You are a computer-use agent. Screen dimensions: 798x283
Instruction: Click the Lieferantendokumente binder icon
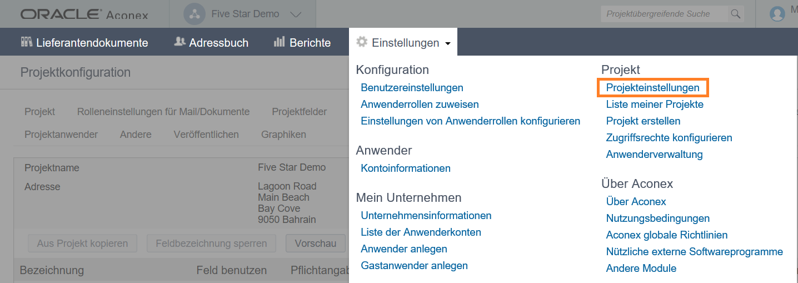26,42
